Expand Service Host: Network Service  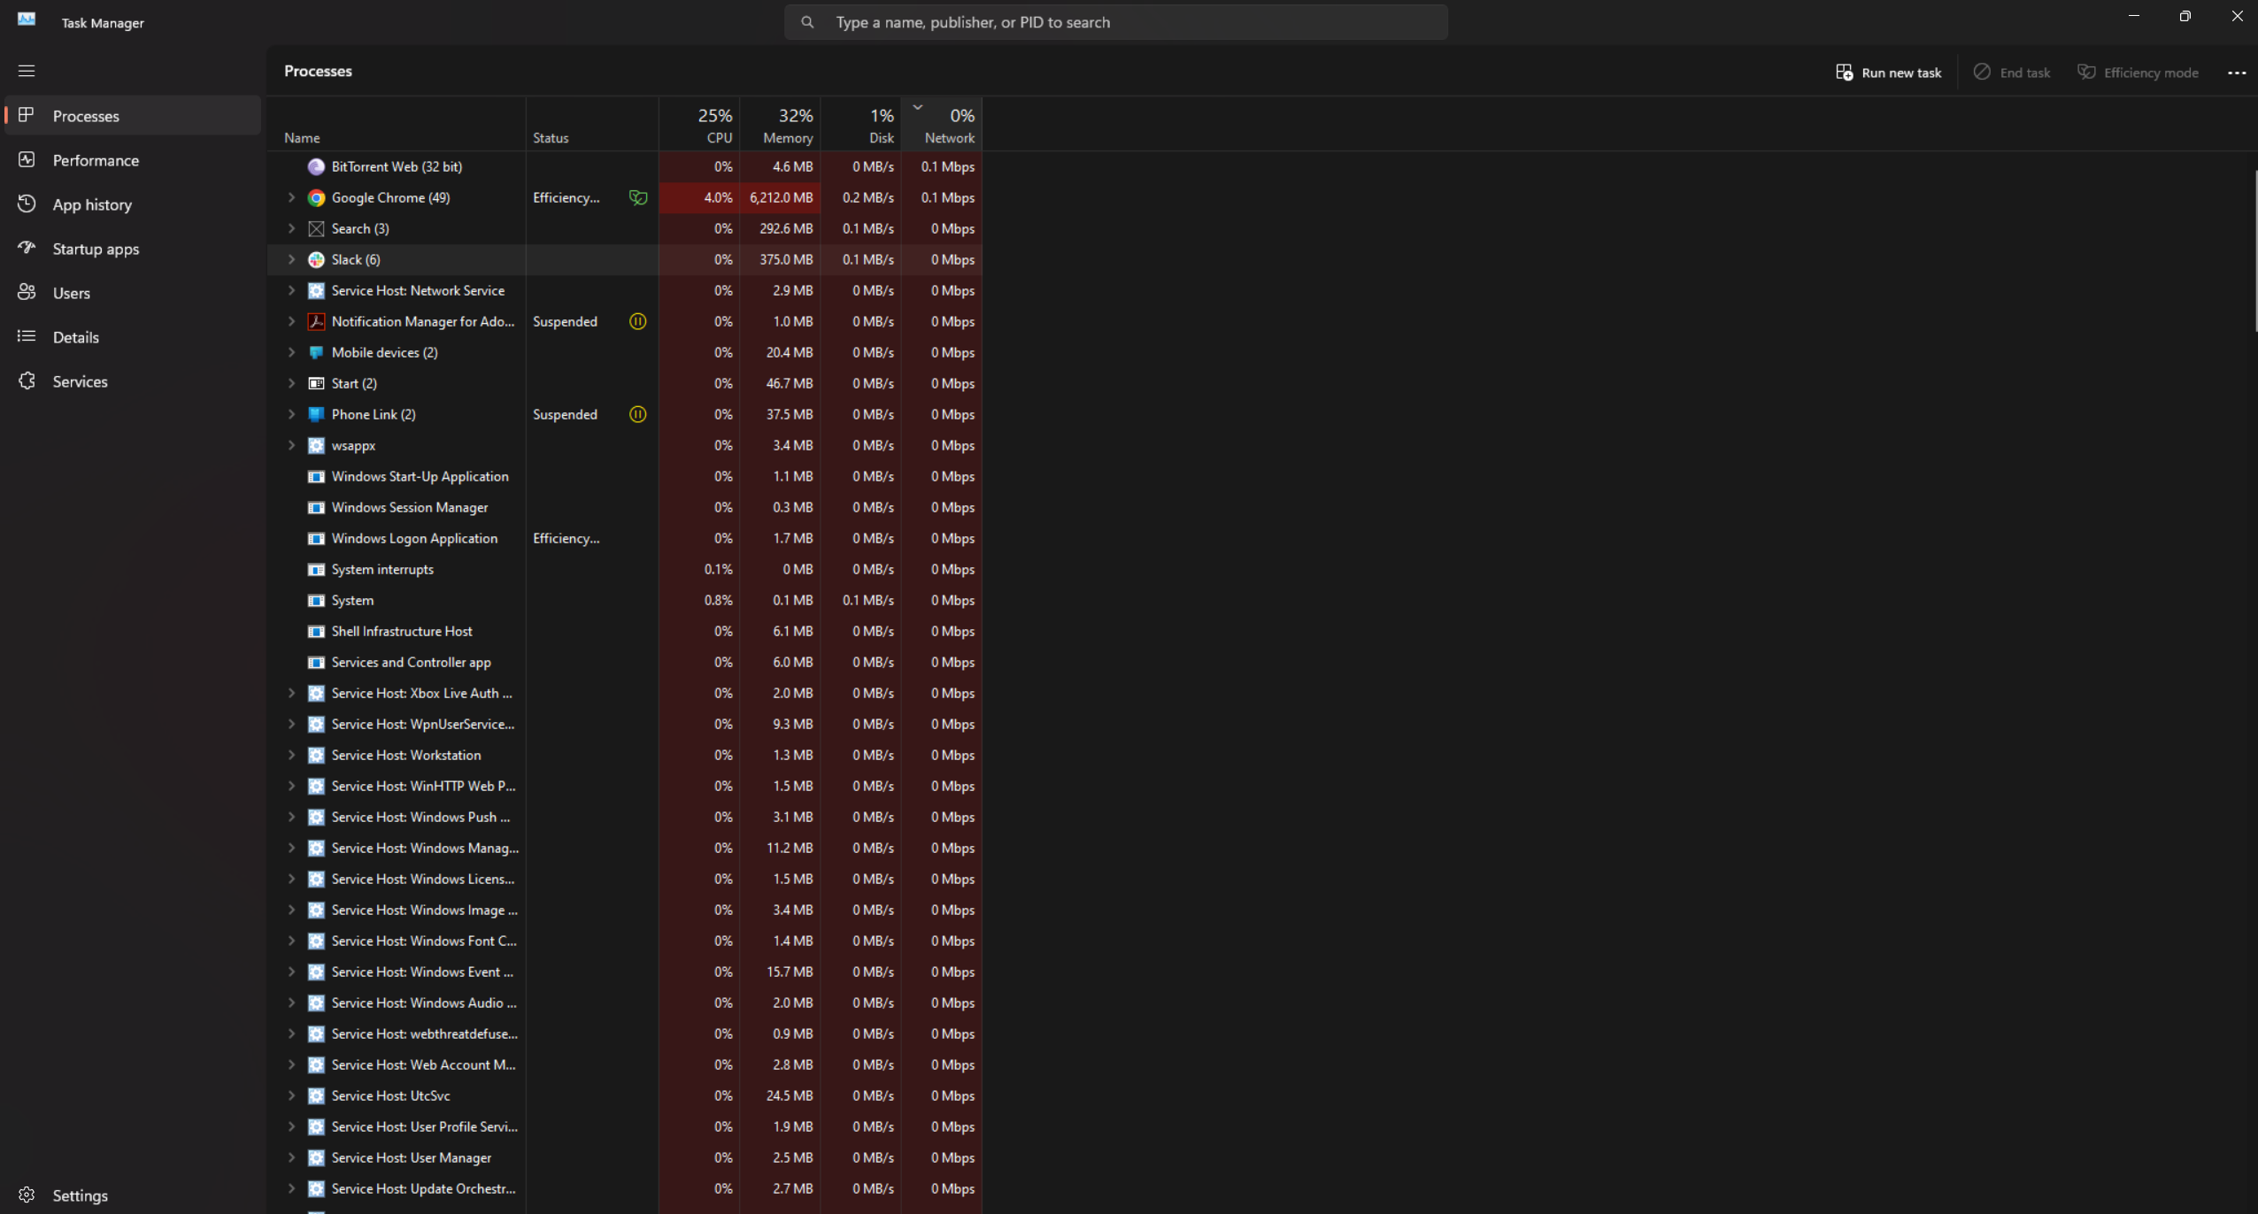(x=291, y=290)
